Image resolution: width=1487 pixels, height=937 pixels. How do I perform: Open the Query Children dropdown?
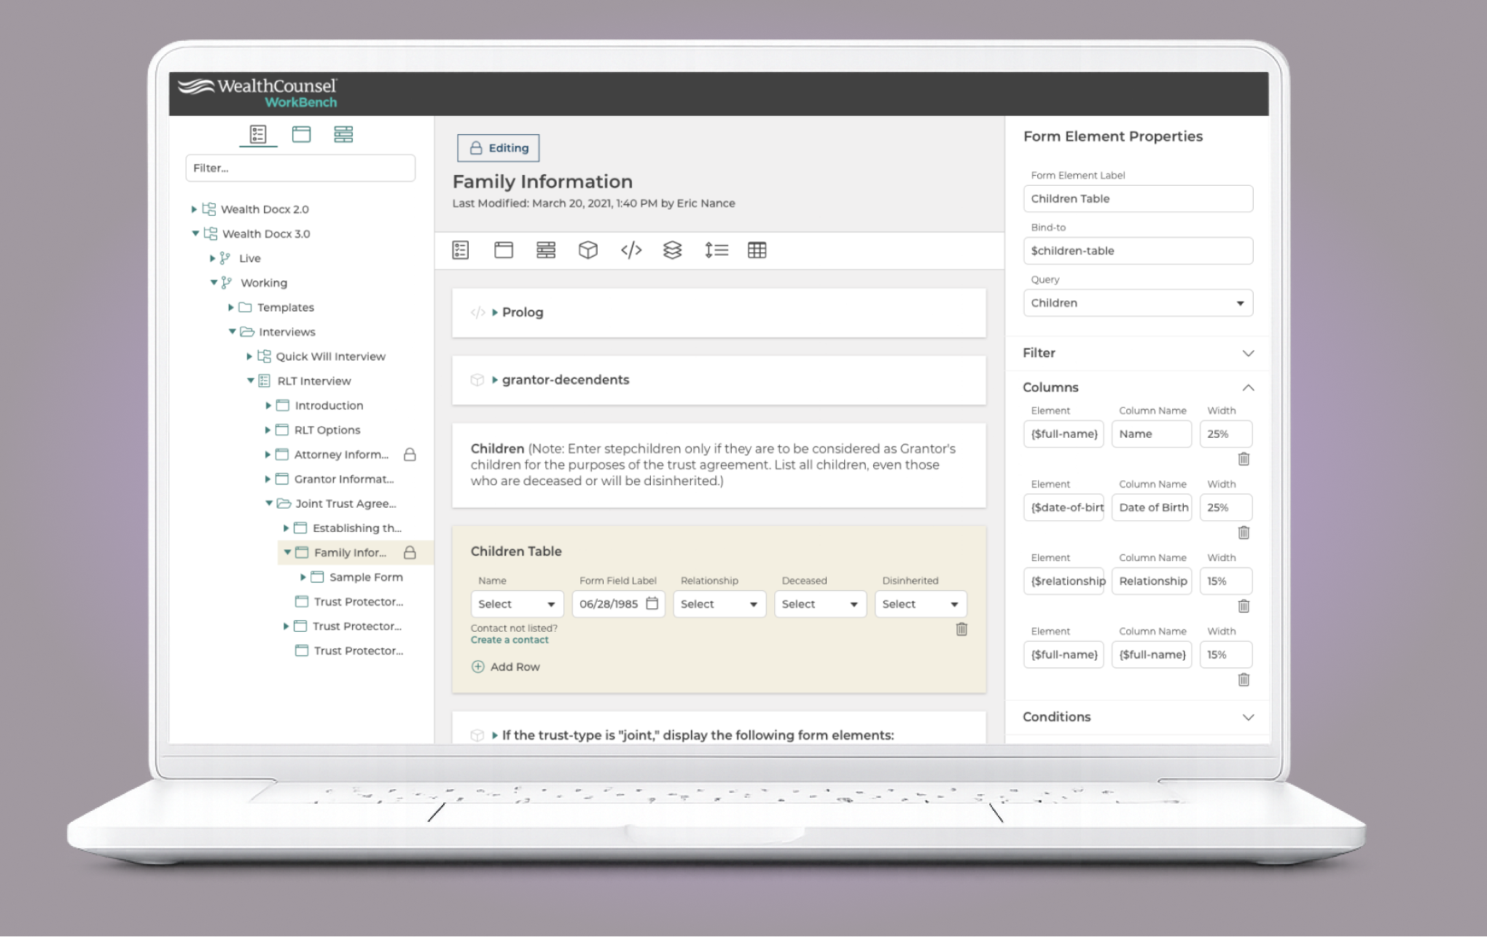point(1137,303)
